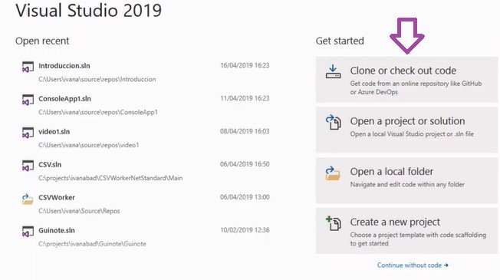Choose Open a project or solution
The width and height of the screenshot is (500, 280).
(406, 130)
